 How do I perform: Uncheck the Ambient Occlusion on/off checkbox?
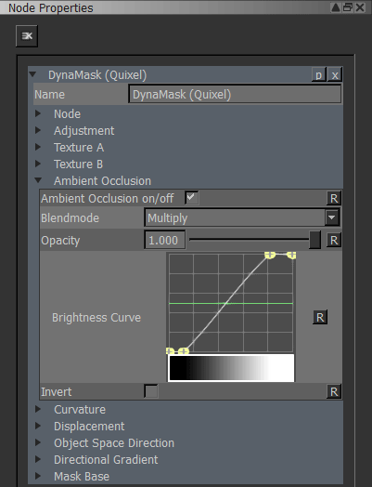click(x=192, y=198)
